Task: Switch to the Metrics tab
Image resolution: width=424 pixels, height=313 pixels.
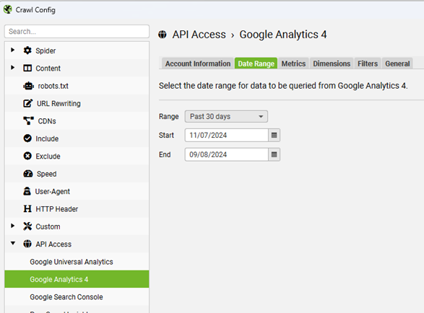Action: click(293, 63)
